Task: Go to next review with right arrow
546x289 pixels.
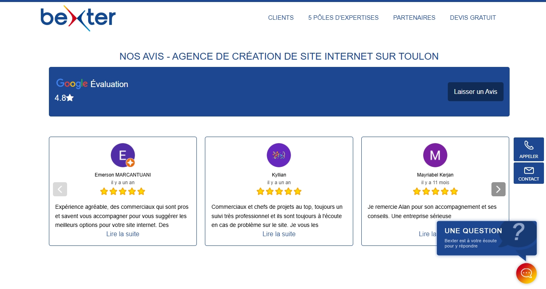Action: tap(498, 189)
